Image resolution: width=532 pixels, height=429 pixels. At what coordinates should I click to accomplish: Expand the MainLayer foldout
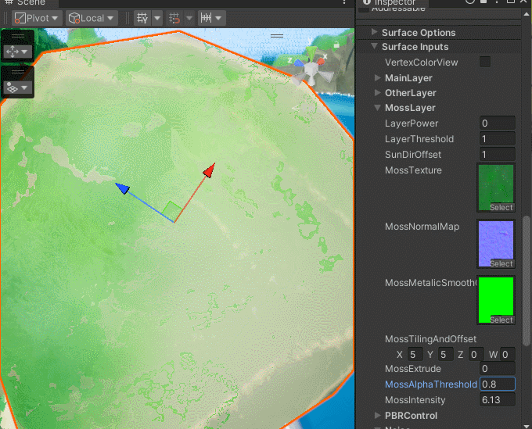408,78
